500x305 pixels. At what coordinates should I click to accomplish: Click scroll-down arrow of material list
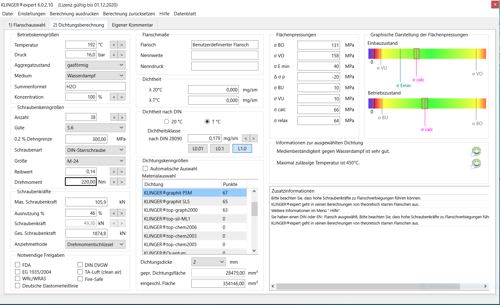point(254,251)
